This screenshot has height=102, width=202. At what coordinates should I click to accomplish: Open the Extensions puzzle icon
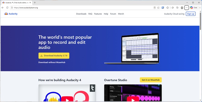[x=167, y=8]
